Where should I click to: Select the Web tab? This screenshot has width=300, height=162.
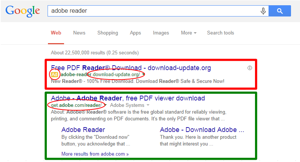(56, 33)
